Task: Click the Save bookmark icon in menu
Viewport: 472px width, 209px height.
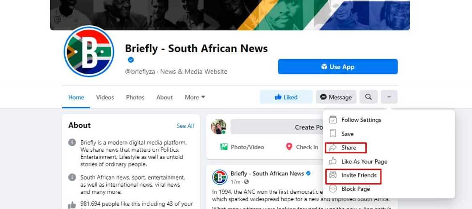Action: click(x=333, y=134)
